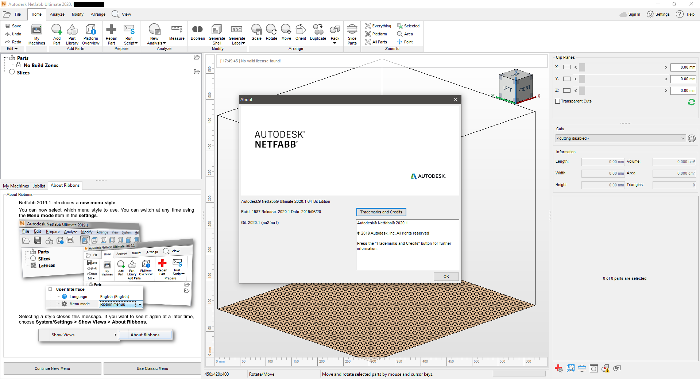Click the red cross repair icon at bottom right

click(558, 368)
